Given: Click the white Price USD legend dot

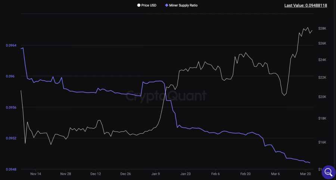Looking at the screenshot, I should (x=139, y=6).
